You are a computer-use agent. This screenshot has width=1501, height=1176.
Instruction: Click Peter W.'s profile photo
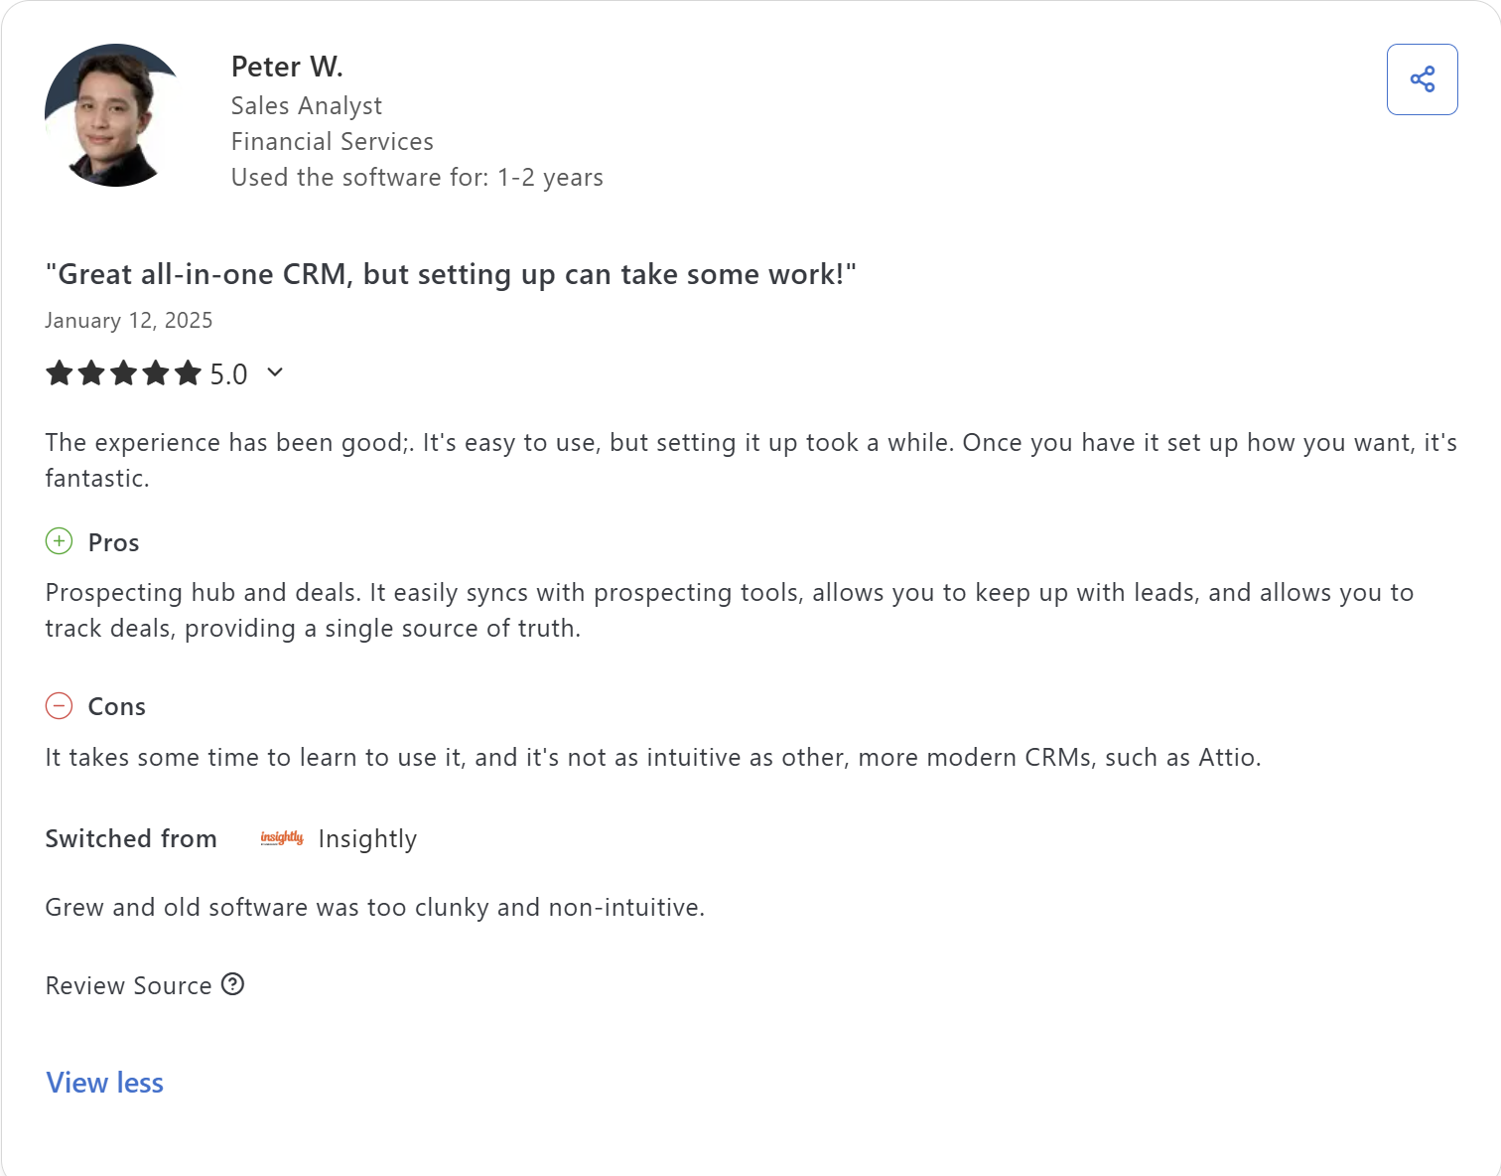[111, 113]
